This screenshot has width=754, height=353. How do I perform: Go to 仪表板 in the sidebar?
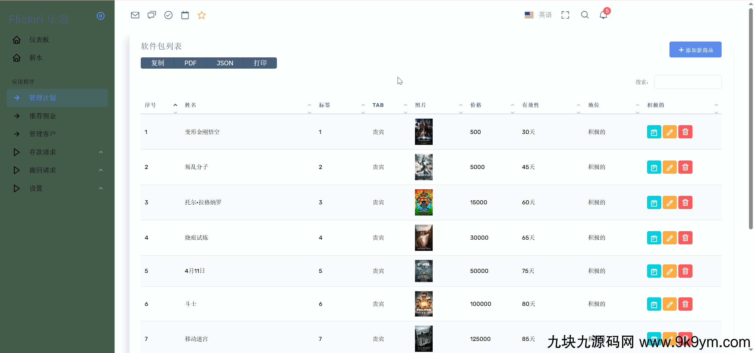point(39,40)
